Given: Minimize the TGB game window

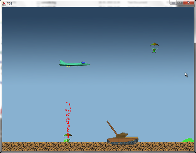Looking at the screenshot, I should click(x=173, y=3).
